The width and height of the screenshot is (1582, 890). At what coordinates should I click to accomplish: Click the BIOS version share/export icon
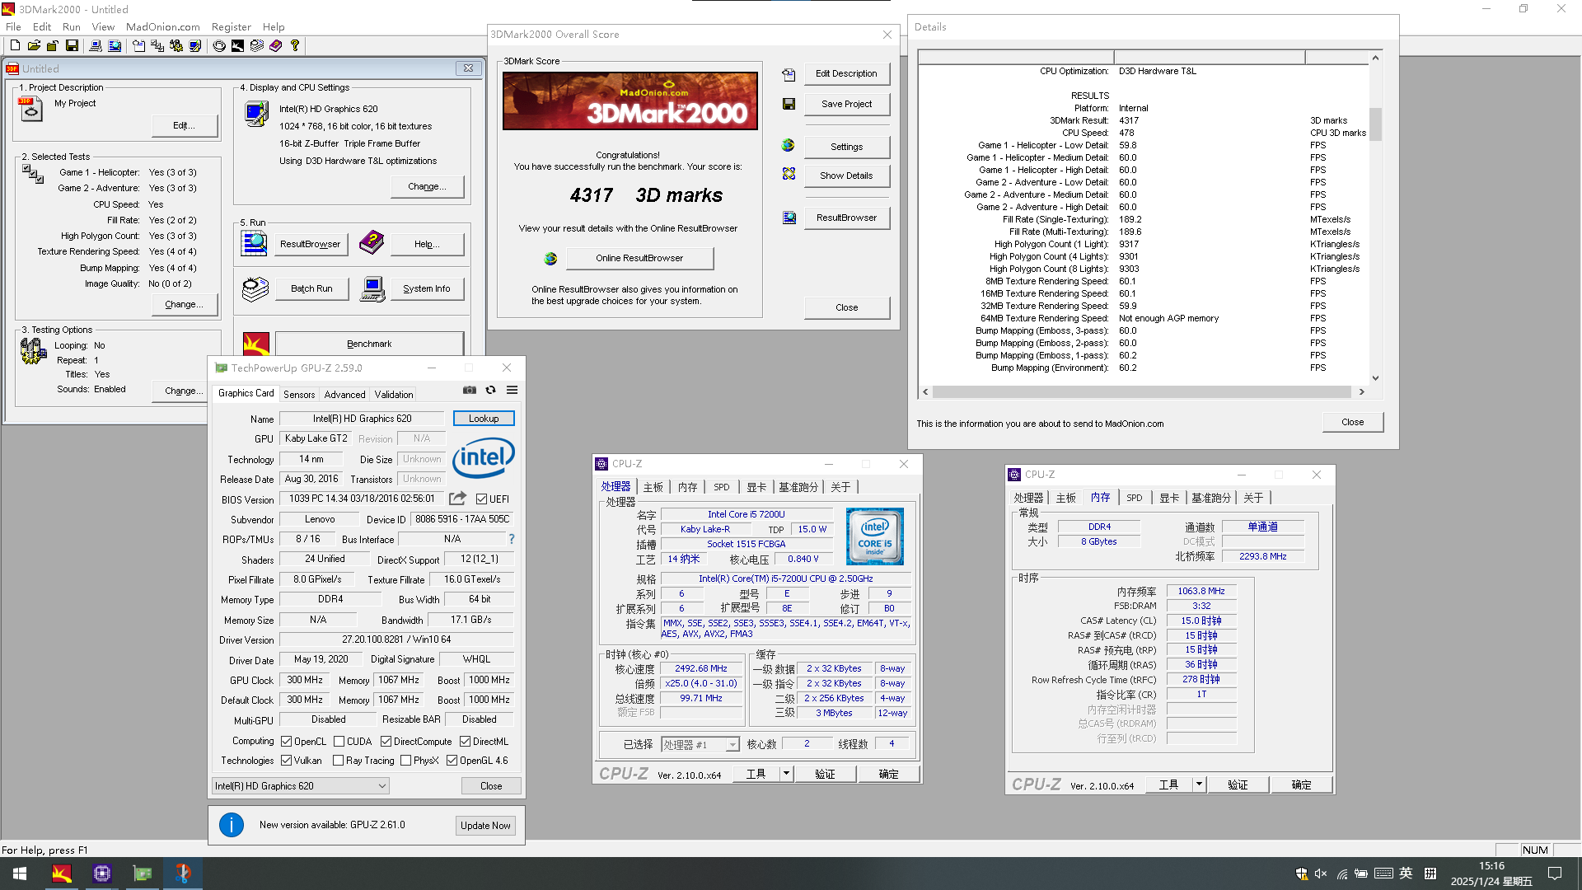(x=458, y=499)
